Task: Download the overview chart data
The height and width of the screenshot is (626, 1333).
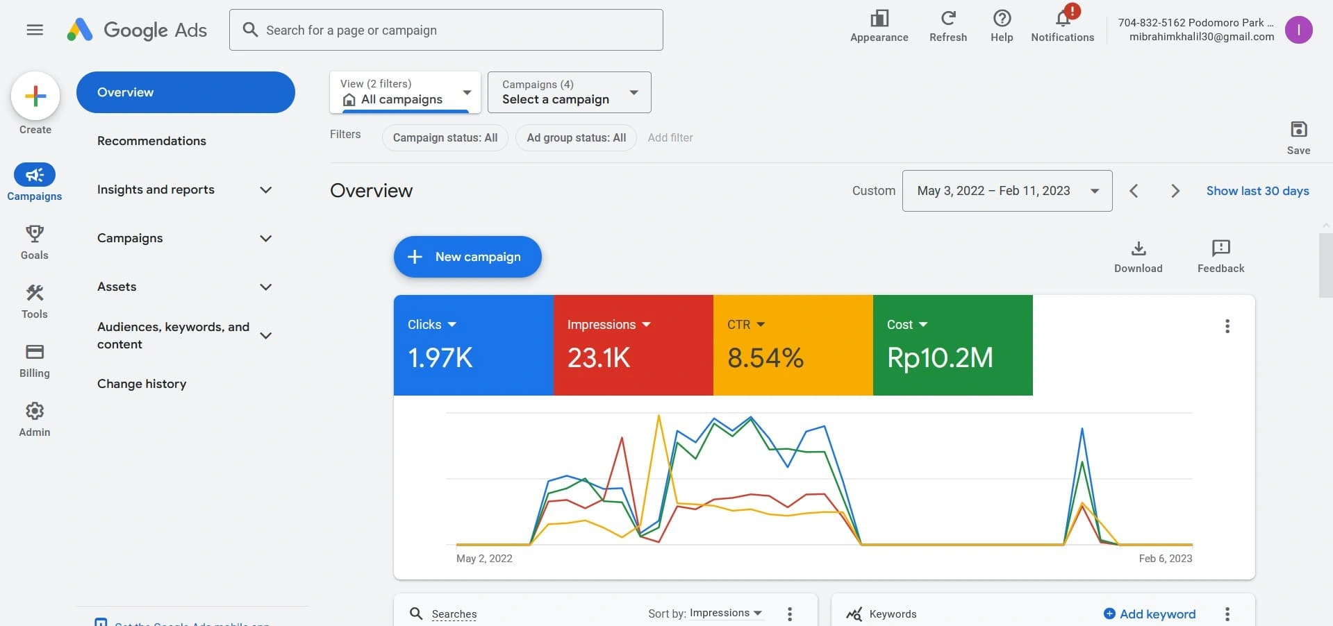Action: [x=1138, y=248]
